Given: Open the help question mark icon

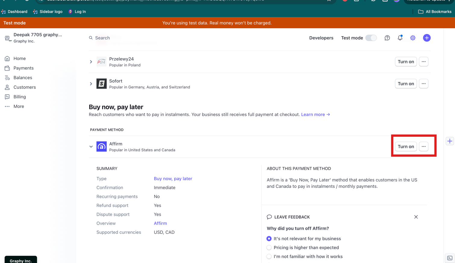Looking at the screenshot, I should click(x=387, y=38).
